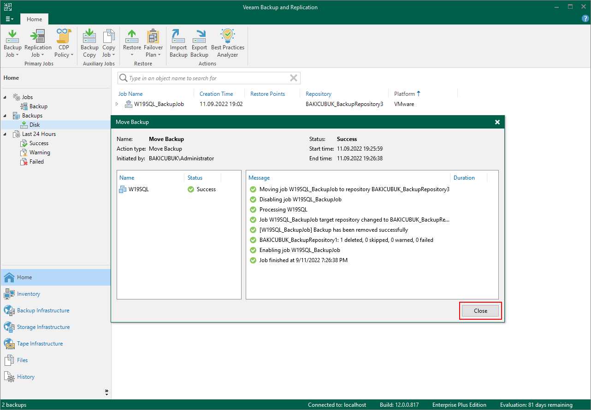The image size is (591, 410).
Task: Click 'Evaluation: 81 days remaining' in status bar
Action: 536,405
